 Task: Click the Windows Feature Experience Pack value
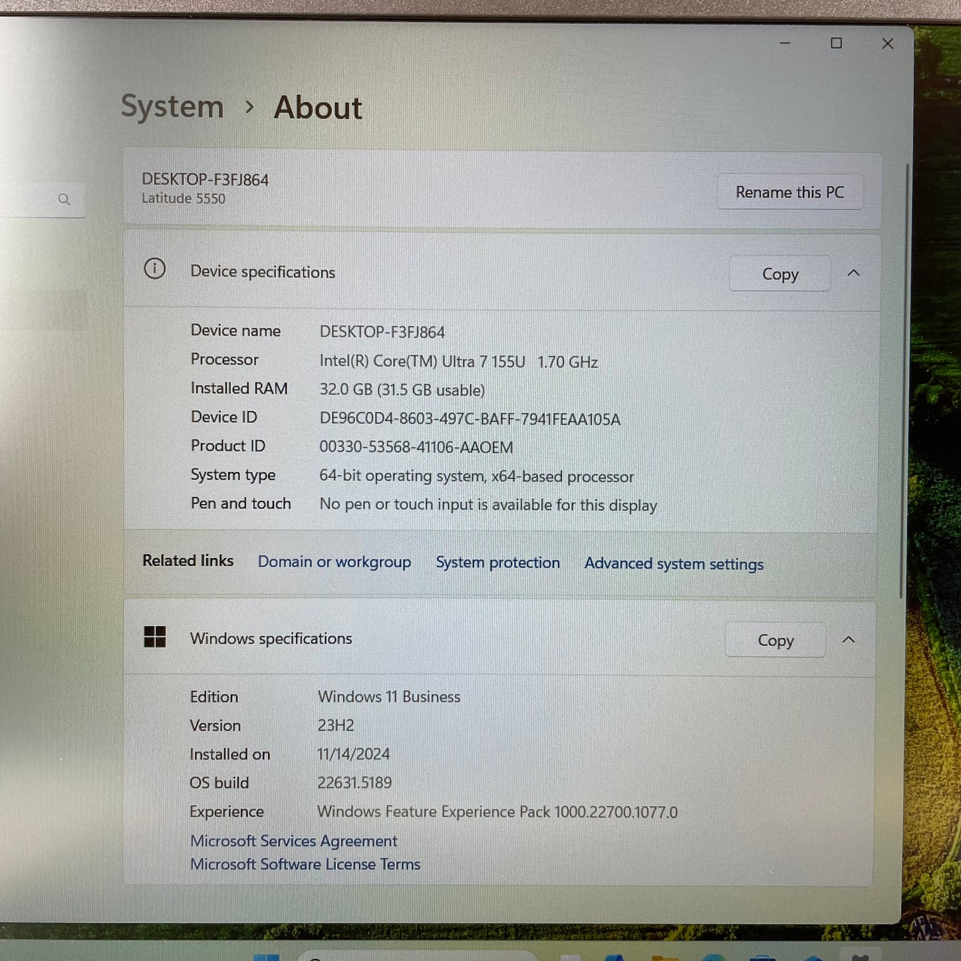[497, 812]
